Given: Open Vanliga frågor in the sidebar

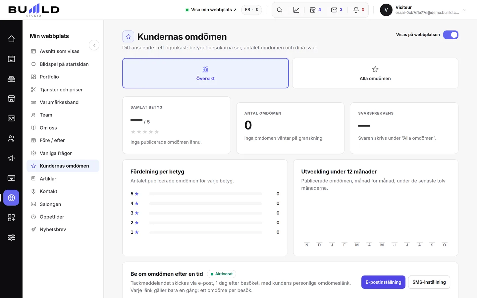Looking at the screenshot, I should 63,153.
